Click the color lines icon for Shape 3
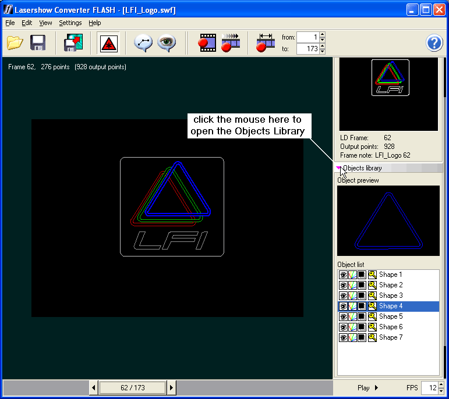The image size is (449, 399). click(x=352, y=295)
